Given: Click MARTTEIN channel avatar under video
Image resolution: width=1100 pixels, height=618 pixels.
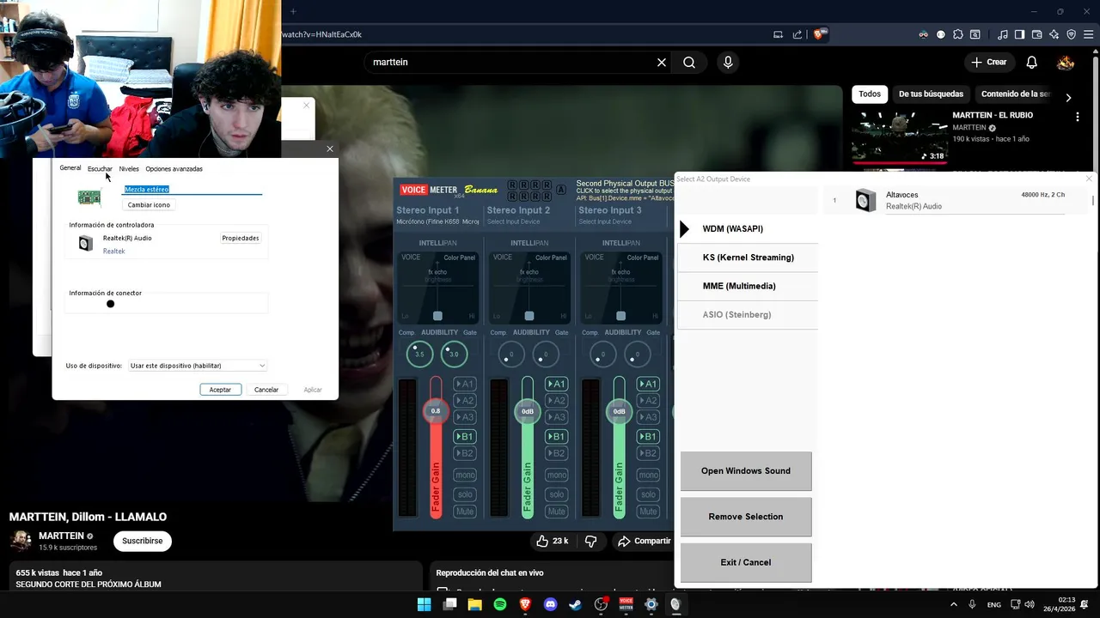Looking at the screenshot, I should click(21, 540).
